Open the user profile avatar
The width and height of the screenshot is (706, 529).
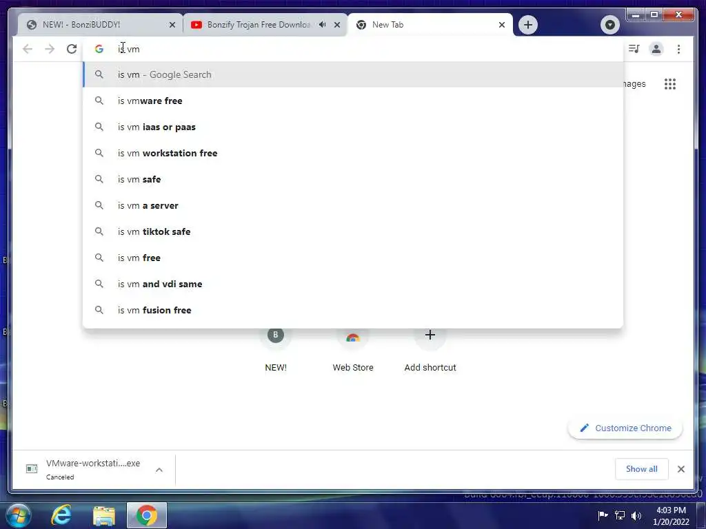[656, 49]
